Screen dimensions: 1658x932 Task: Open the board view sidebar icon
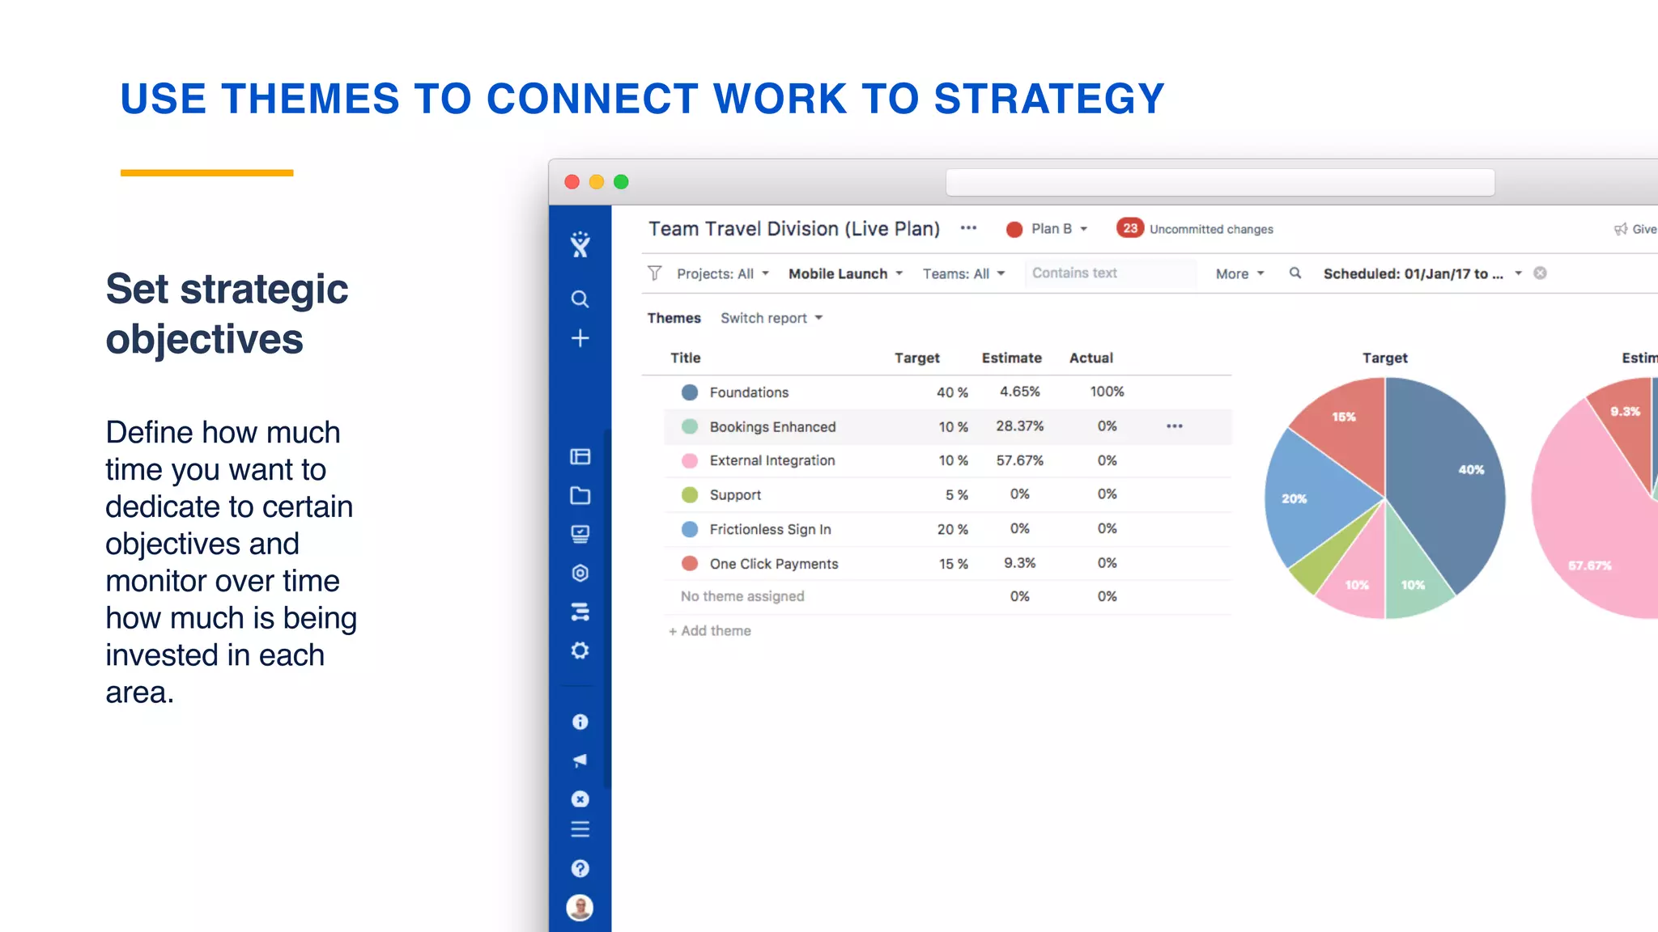[580, 456]
